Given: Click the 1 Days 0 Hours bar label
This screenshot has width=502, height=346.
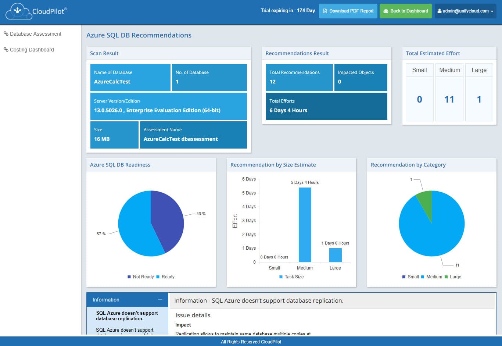Looking at the screenshot, I should 335,243.
